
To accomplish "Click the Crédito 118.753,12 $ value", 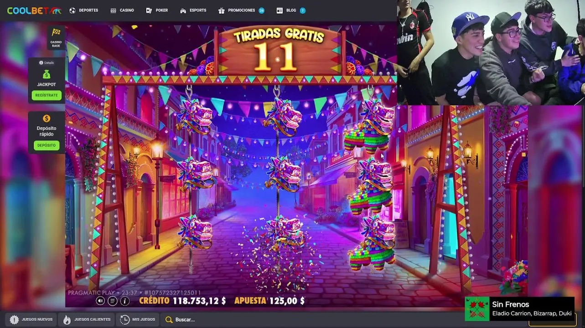I will [199, 301].
